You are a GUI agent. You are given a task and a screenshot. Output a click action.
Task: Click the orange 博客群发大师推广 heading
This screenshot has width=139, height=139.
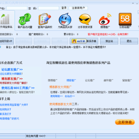(61, 87)
